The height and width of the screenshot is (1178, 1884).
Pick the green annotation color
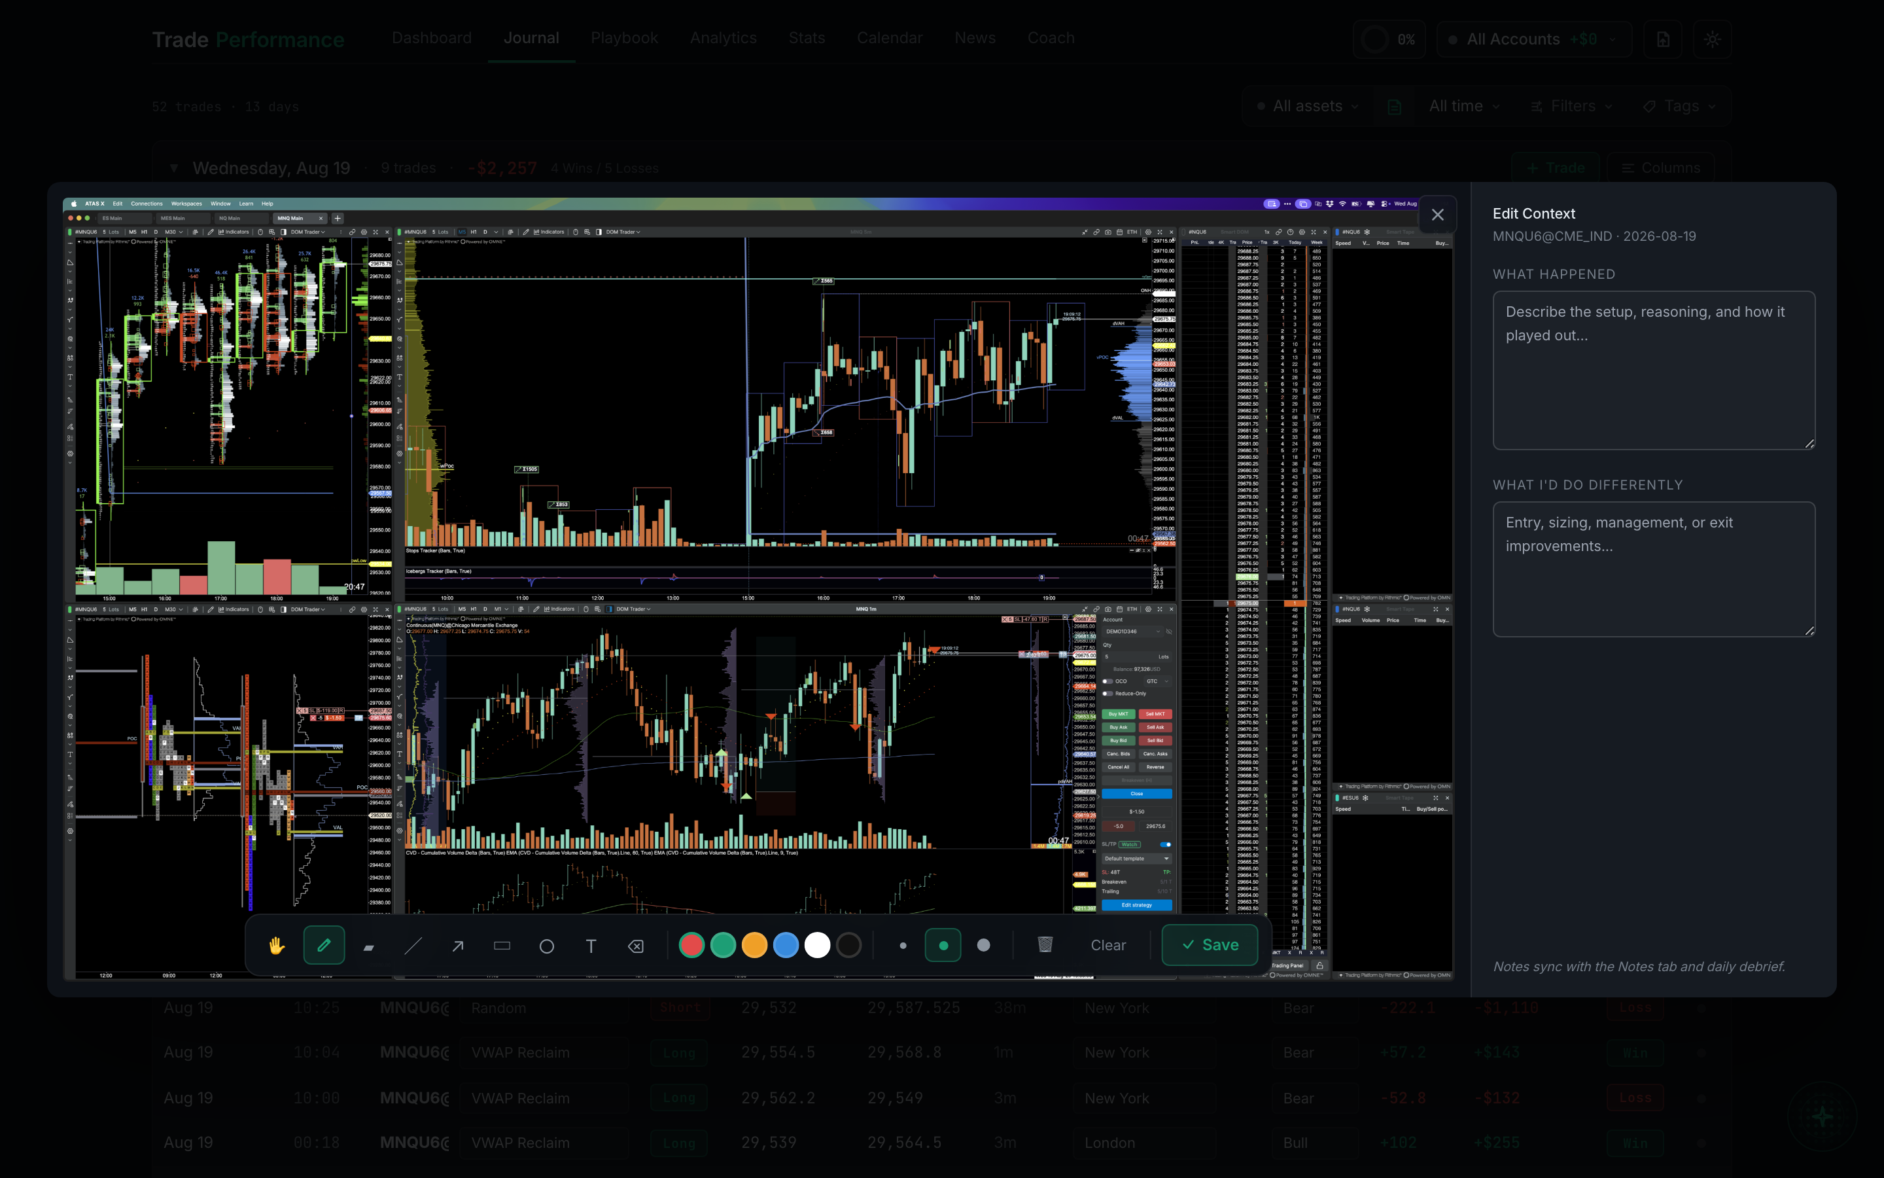pyautogui.click(x=724, y=945)
